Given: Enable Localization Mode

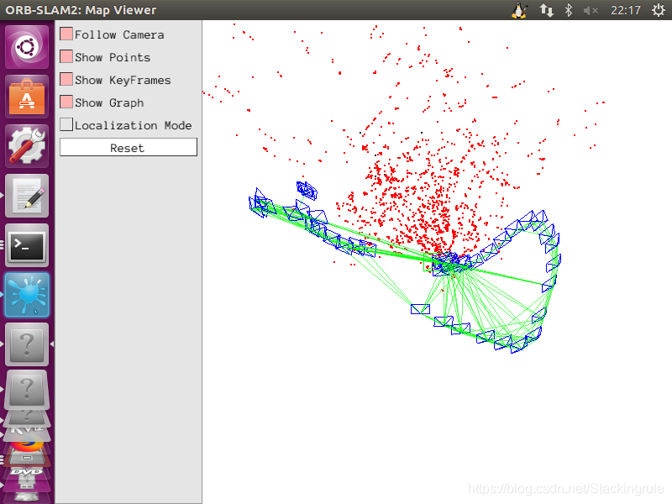Looking at the screenshot, I should click(66, 124).
